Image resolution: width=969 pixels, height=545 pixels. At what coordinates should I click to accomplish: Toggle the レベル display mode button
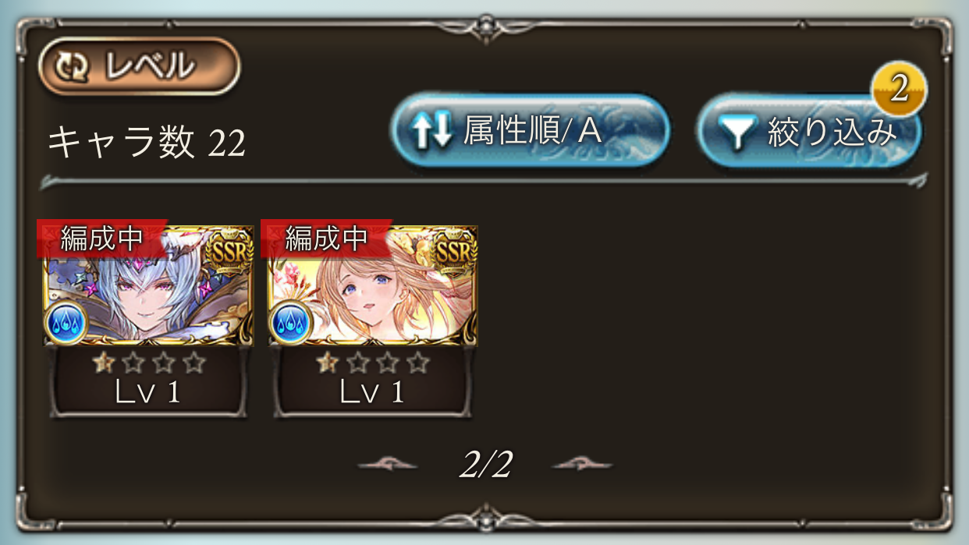(x=139, y=66)
